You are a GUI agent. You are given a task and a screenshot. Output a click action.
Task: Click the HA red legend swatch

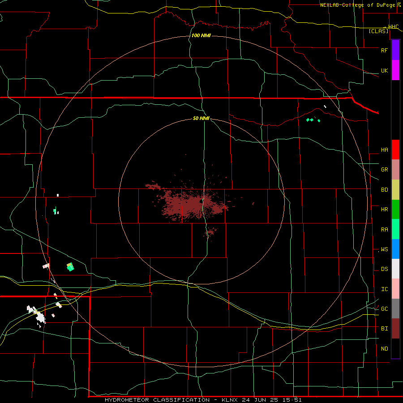[395, 150]
